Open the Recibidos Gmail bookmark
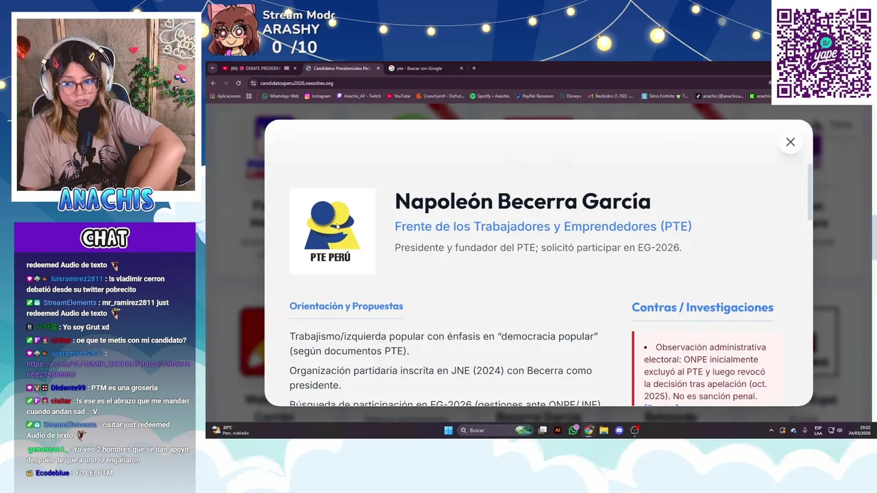Image resolution: width=877 pixels, height=493 pixels. 611,96
